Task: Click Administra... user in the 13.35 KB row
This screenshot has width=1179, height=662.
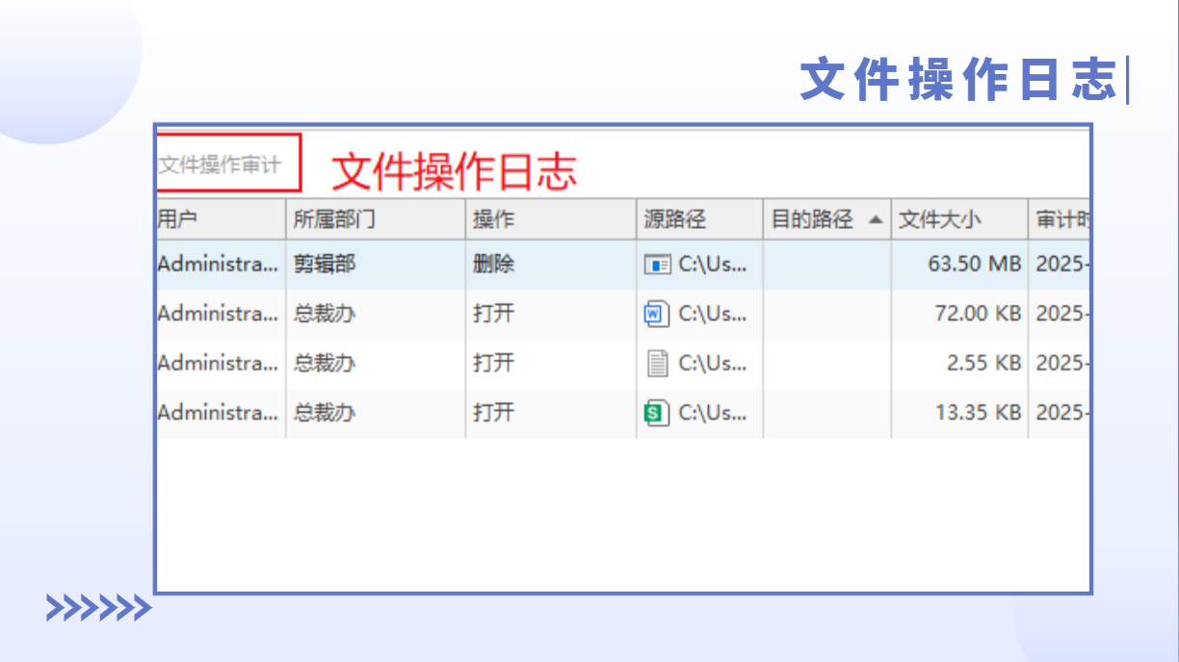Action: tap(219, 413)
